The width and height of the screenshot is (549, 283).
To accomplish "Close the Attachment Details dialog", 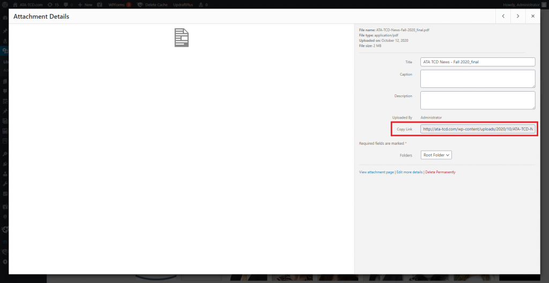I will click(x=533, y=17).
